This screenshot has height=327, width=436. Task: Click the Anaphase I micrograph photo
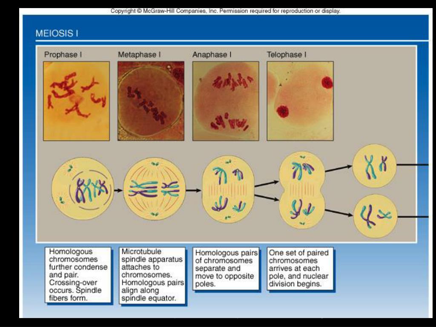[226, 101]
